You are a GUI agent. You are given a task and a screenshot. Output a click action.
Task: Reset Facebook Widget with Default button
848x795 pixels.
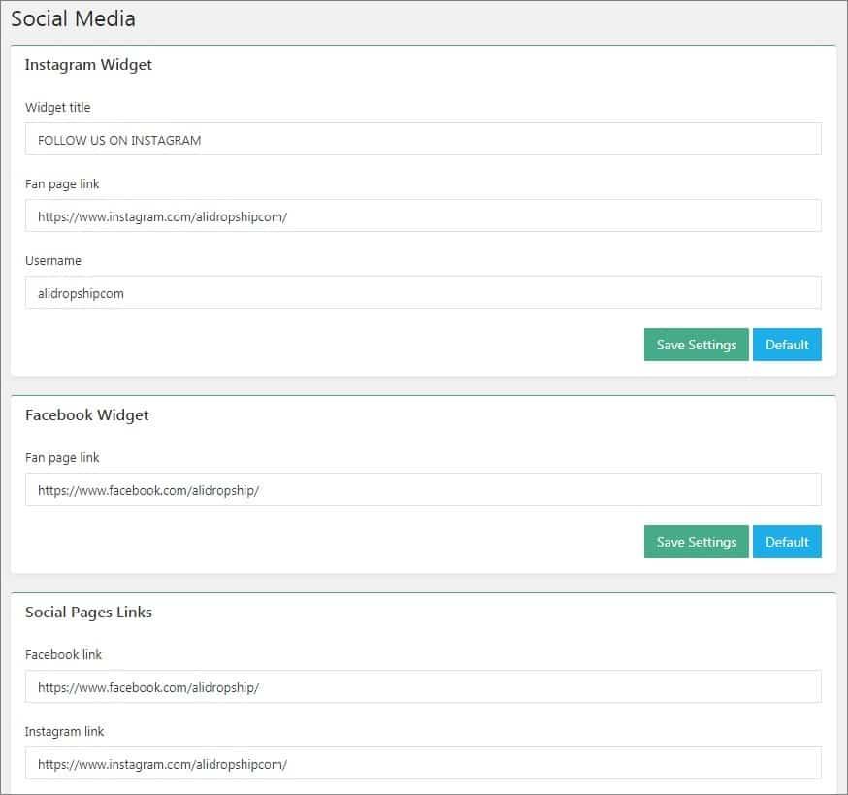click(x=787, y=542)
